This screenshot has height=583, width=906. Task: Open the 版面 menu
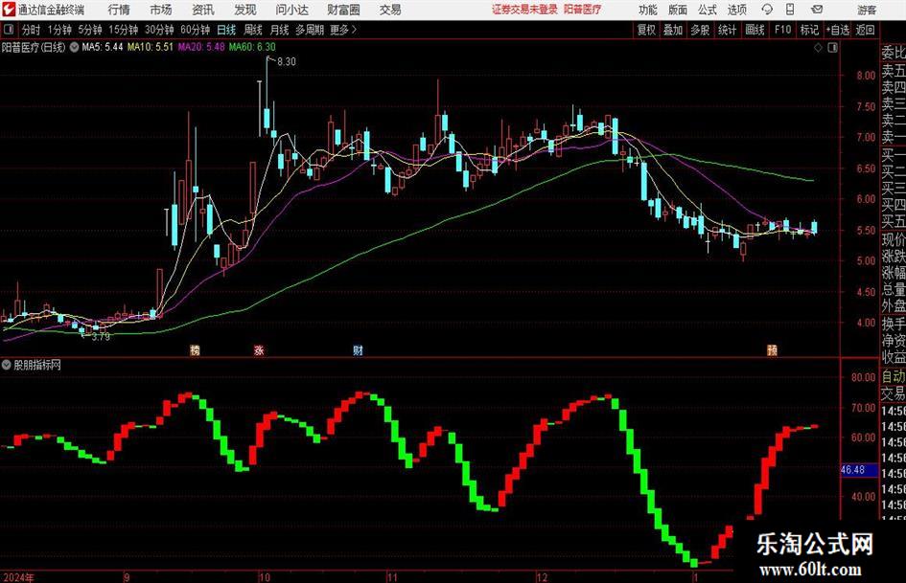point(678,10)
